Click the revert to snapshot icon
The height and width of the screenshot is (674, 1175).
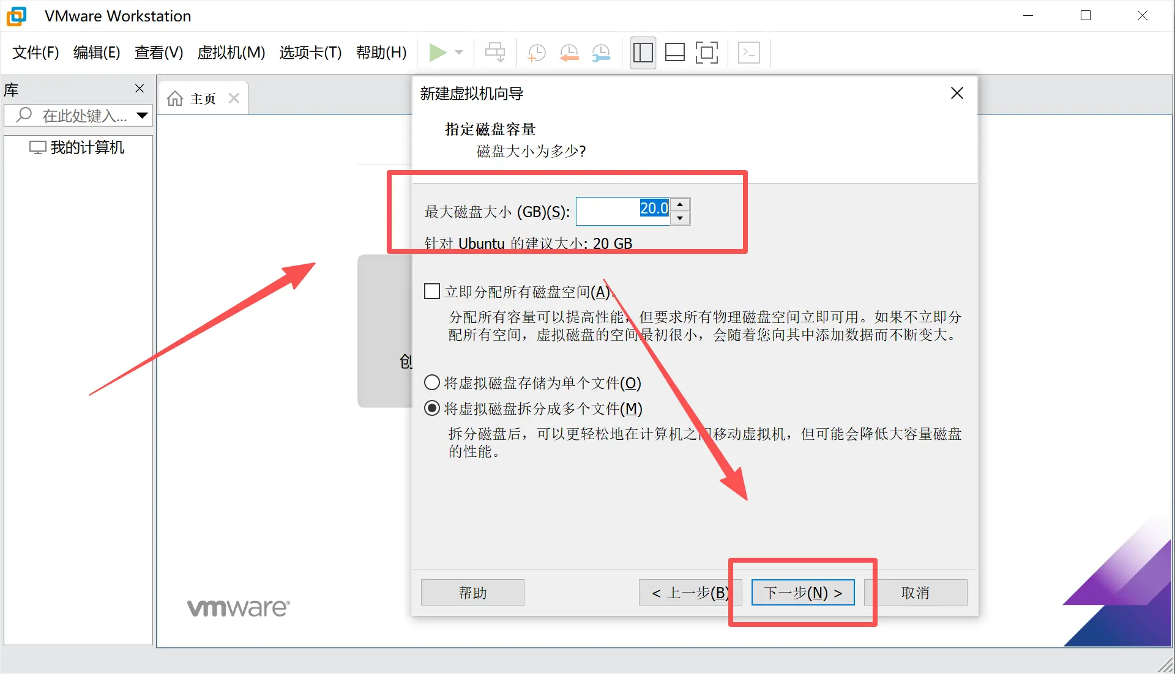point(569,53)
